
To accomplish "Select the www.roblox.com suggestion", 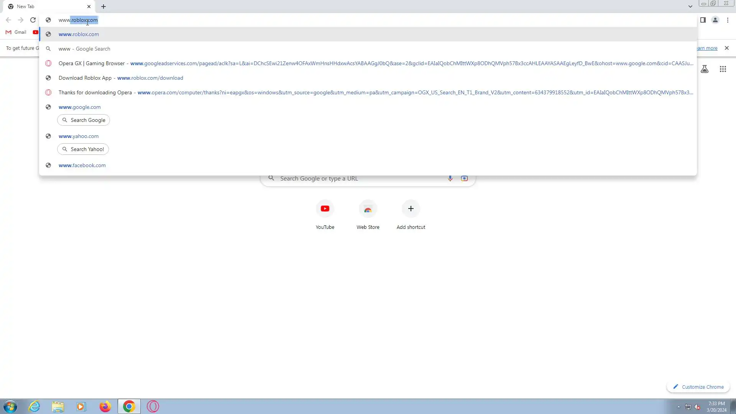I will pos(79,34).
